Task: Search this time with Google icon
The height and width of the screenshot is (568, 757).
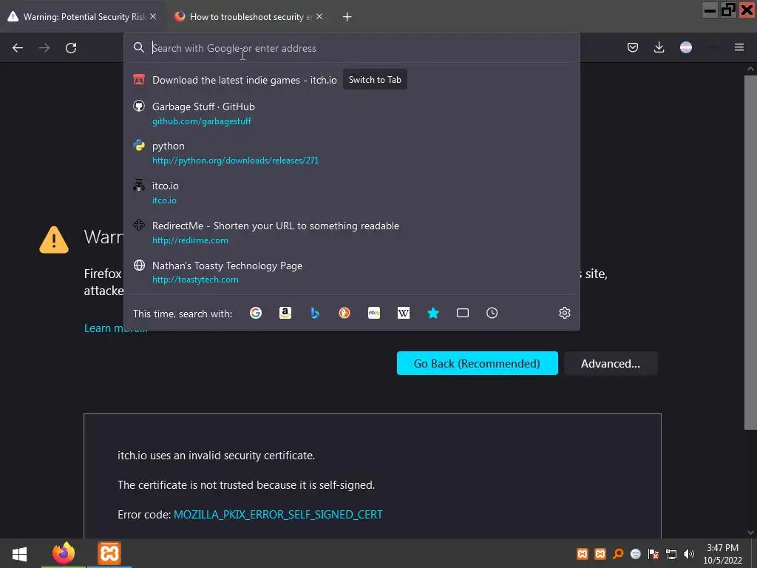Action: [256, 313]
